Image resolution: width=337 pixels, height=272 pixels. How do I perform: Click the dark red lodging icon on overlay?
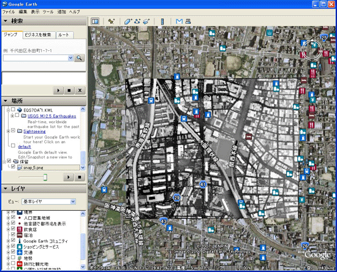(249, 137)
